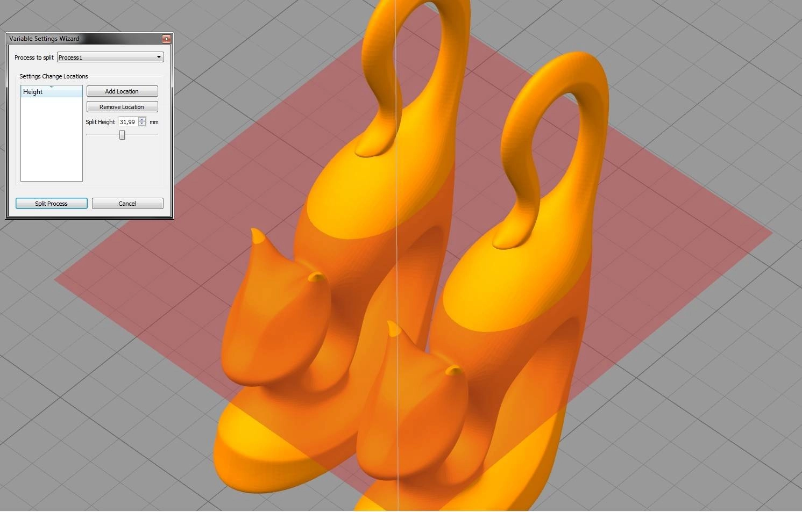802x512 pixels.
Task: Click inside the empty locations list box
Action: tap(52, 139)
